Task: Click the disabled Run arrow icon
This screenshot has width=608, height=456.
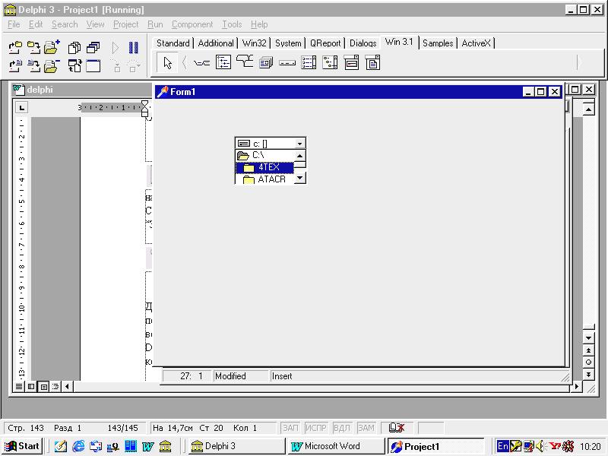Action: click(x=116, y=48)
